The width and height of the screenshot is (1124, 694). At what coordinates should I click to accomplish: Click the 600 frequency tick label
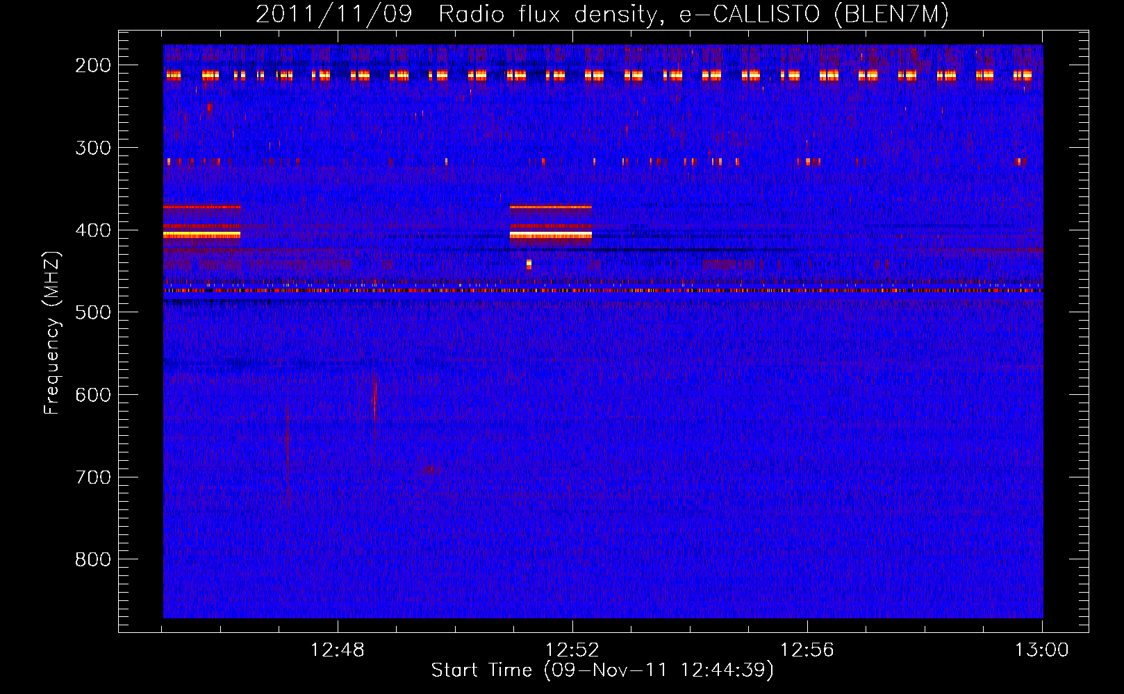pyautogui.click(x=93, y=395)
